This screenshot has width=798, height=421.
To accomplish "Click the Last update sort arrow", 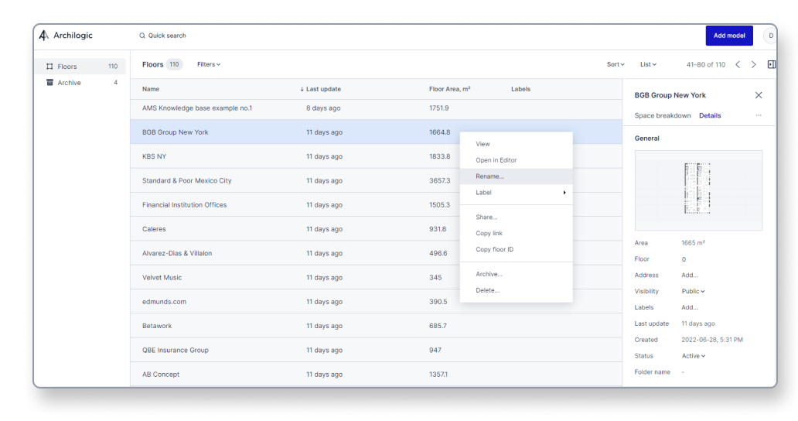I will click(x=302, y=89).
